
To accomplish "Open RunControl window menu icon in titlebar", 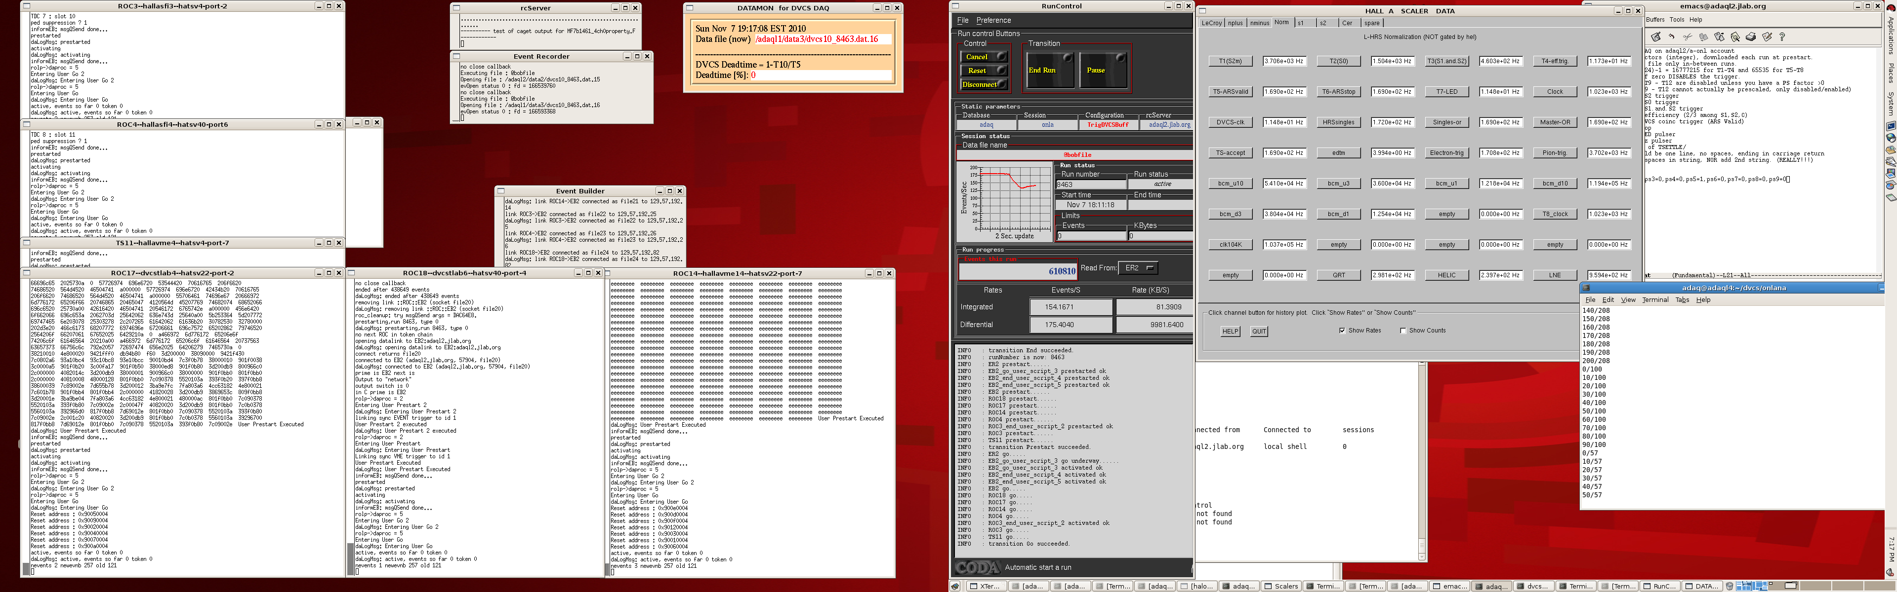I will tap(956, 6).
